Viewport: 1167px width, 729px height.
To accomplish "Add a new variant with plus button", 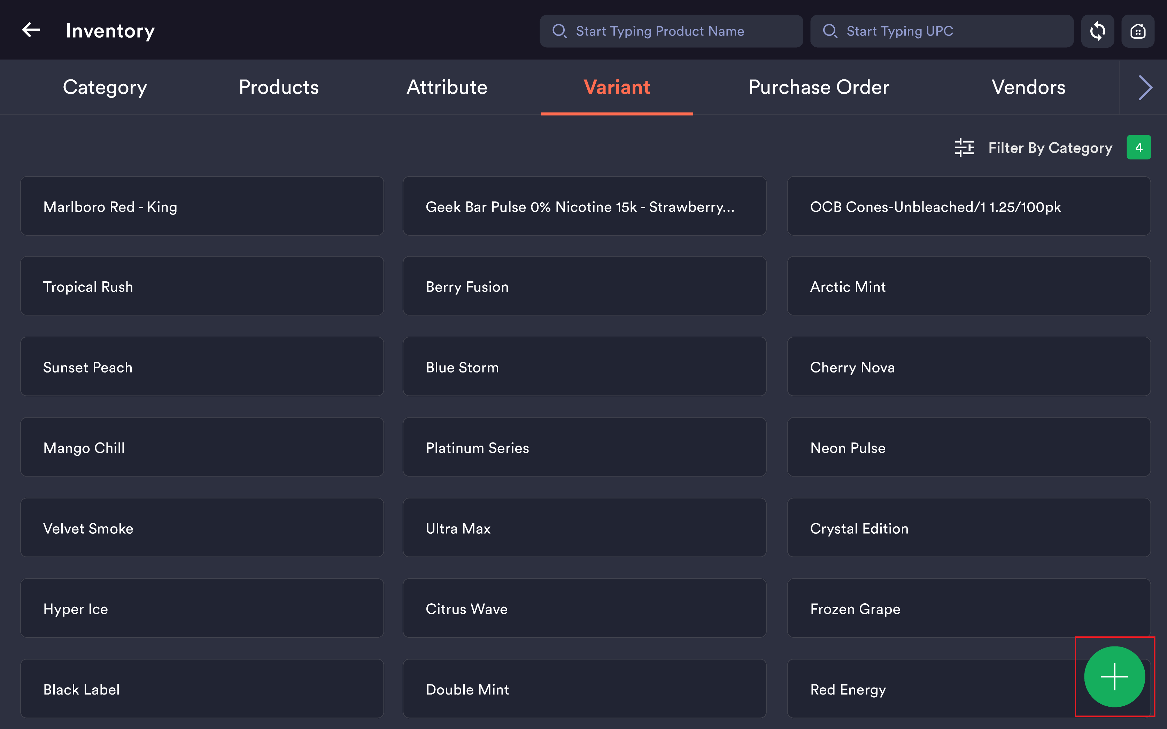I will click(x=1114, y=676).
